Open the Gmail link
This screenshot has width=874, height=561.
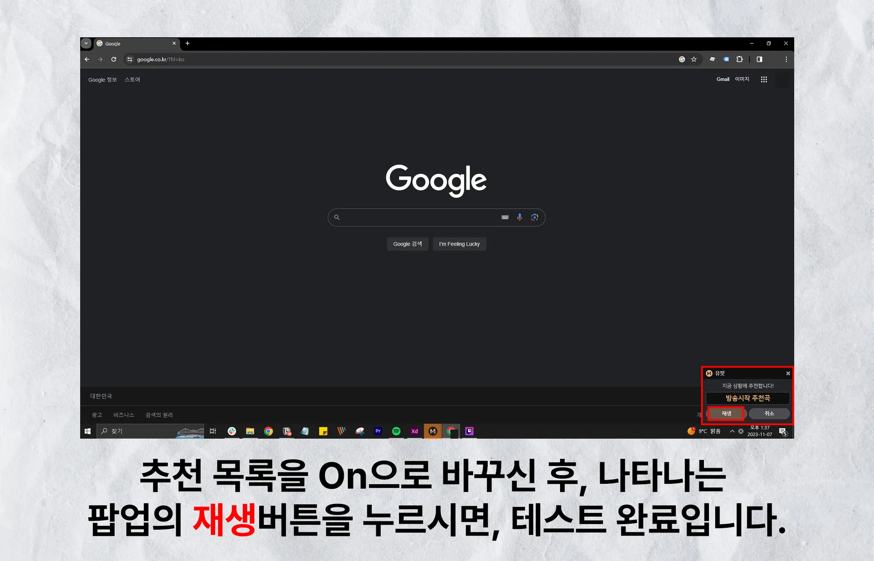(723, 79)
